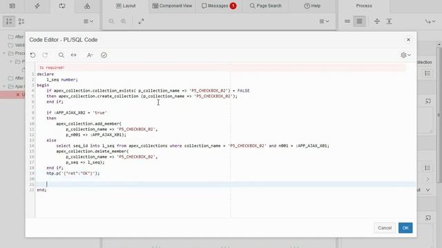Open the Help tab
The width and height of the screenshot is (442, 248).
pos(312,6)
